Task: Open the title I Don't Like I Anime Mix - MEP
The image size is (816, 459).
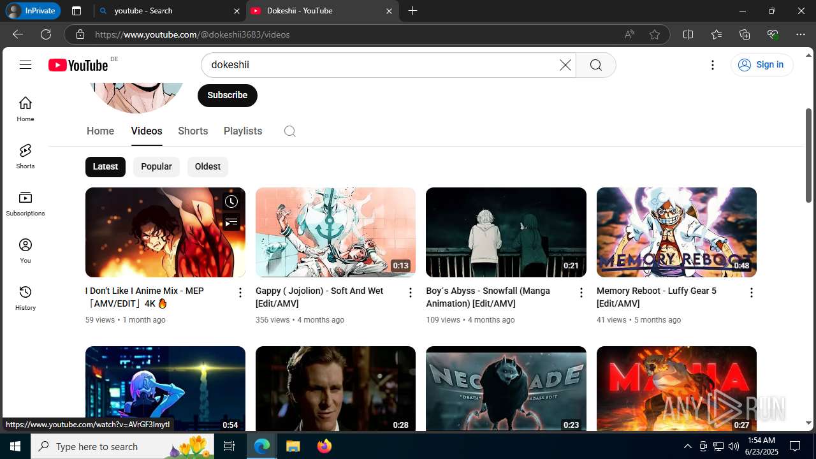Action: 145,297
